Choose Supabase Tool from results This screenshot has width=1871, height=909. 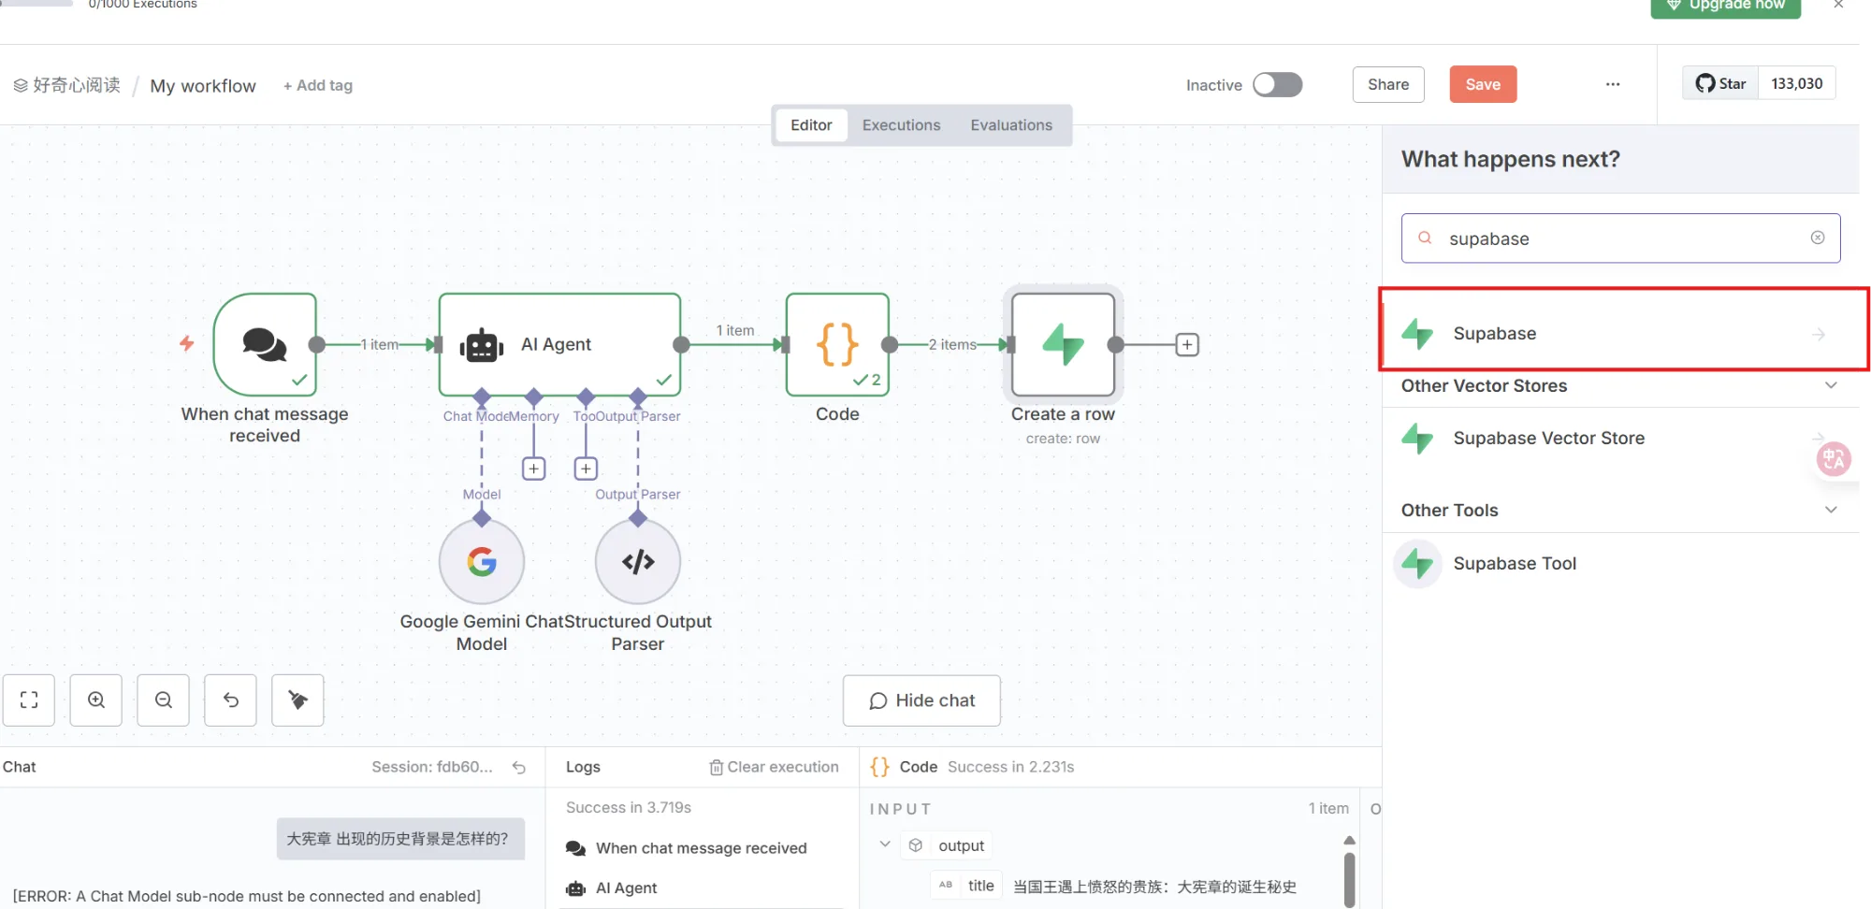pyautogui.click(x=1621, y=563)
